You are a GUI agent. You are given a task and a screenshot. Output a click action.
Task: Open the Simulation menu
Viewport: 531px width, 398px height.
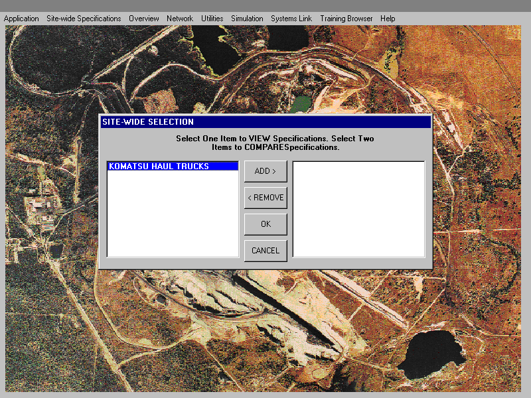247,19
